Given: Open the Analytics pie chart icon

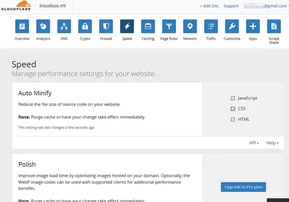Looking at the screenshot, I should tap(43, 26).
